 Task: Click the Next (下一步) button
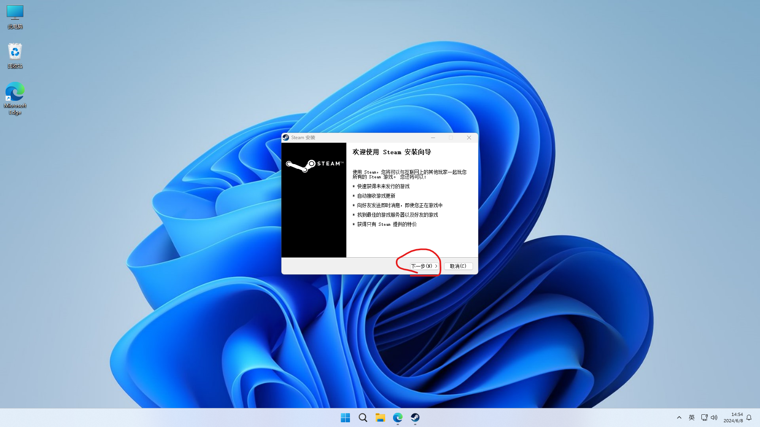pyautogui.click(x=424, y=266)
